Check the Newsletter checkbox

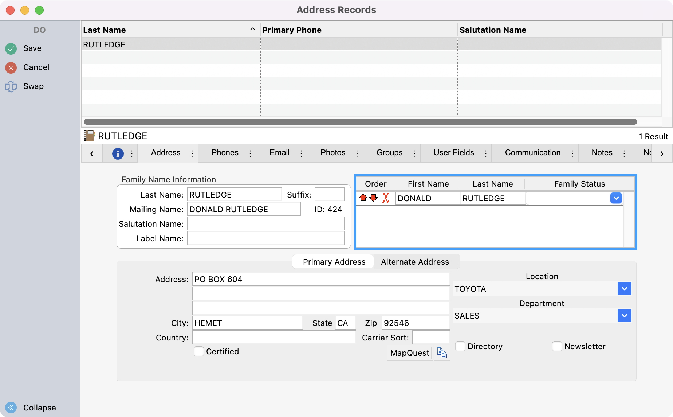[x=557, y=346]
